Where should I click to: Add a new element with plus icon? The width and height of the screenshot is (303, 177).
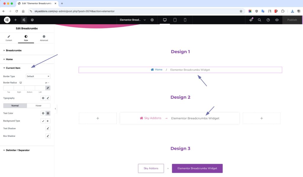(15, 20)
